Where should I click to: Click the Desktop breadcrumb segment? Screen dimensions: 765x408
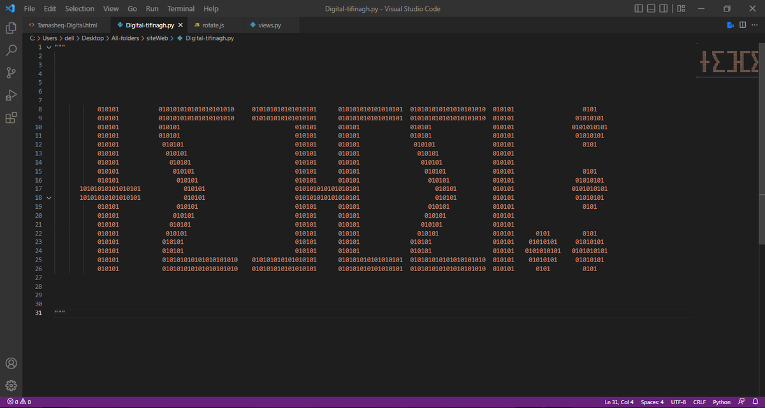tap(92, 38)
